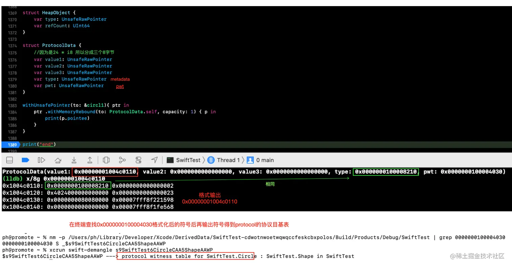Click the 'var value1: UnsafeRawPointer' line
This screenshot has width=512, height=267.
tap(73, 59)
